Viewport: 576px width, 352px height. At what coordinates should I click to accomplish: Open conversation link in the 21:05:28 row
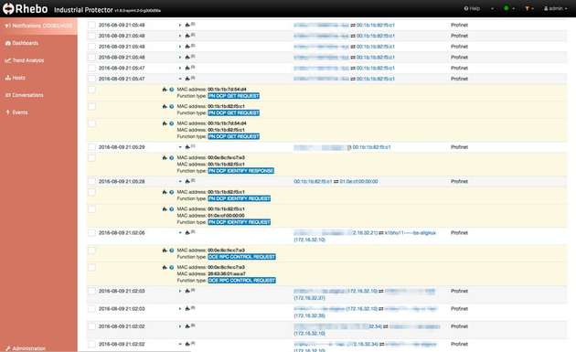click(x=336, y=181)
